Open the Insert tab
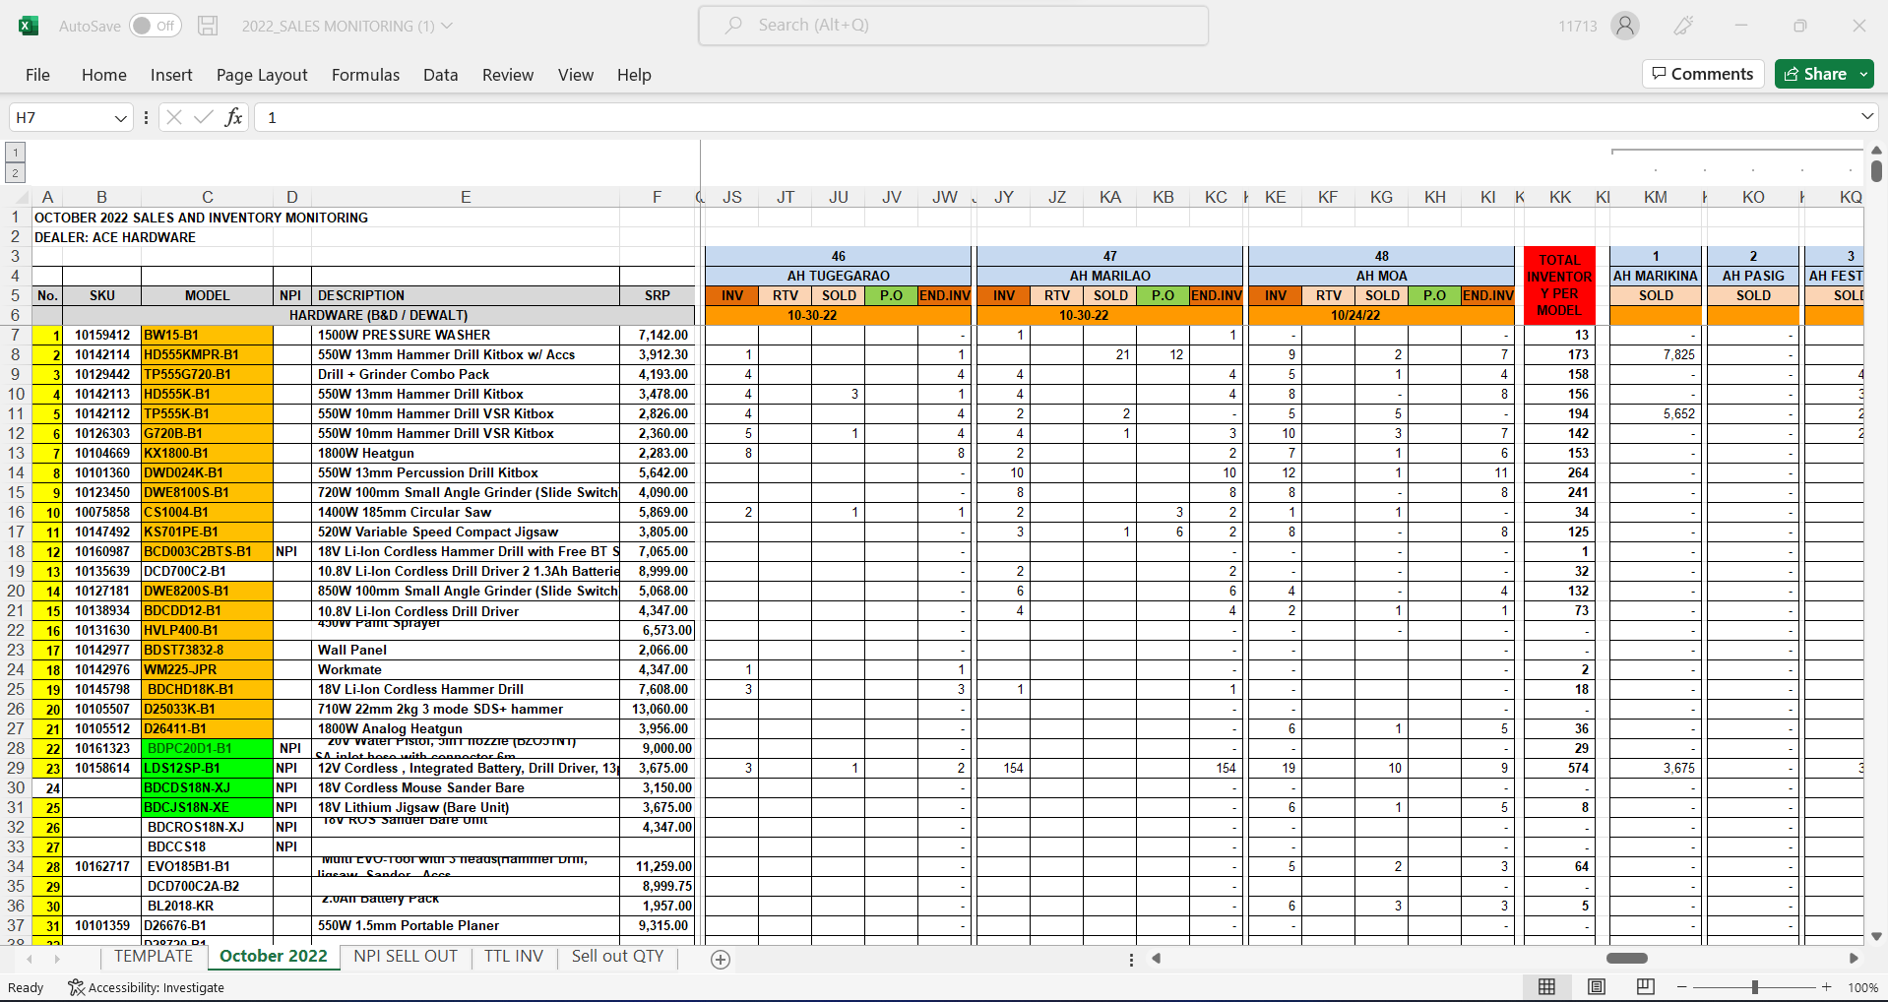Viewport: 1888px width, 1002px height. pos(171,75)
